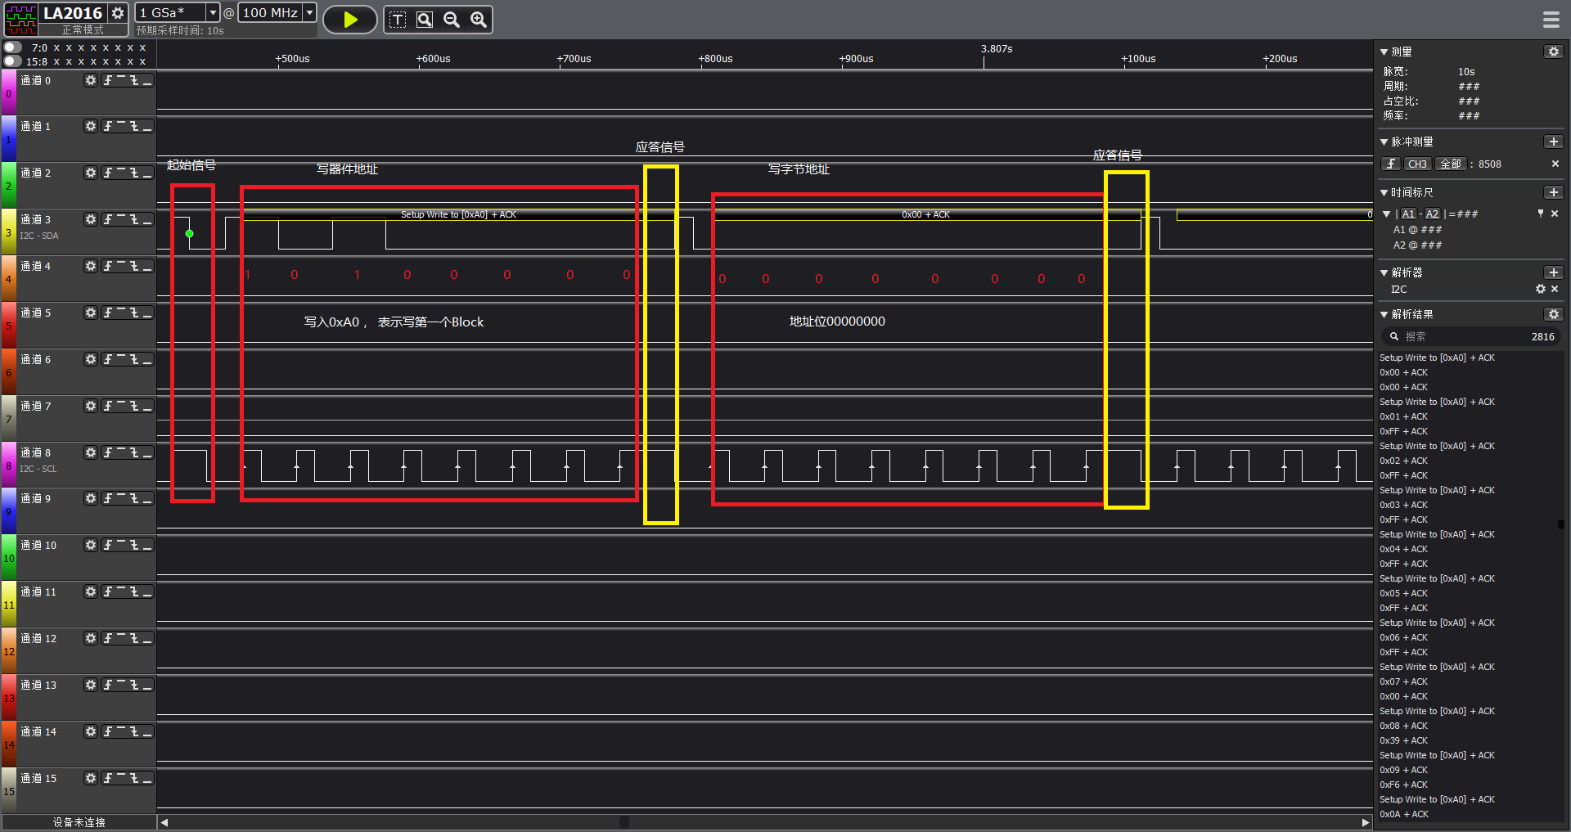Screen dimensions: 1571x832
Task: Collapse the A1-A2 ruler details
Action: point(1387,214)
